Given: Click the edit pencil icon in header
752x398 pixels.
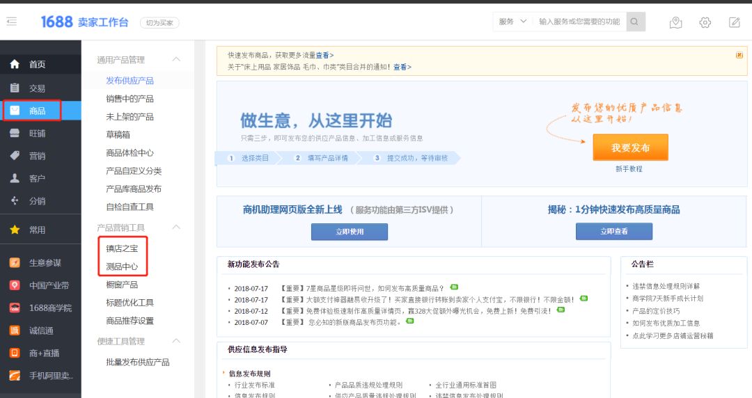Looking at the screenshot, I should [734, 22].
